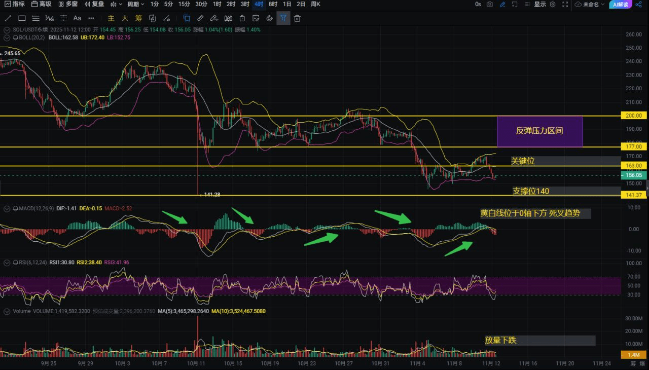Open the 指标 indicators menu
The width and height of the screenshot is (649, 370).
click(14, 4)
